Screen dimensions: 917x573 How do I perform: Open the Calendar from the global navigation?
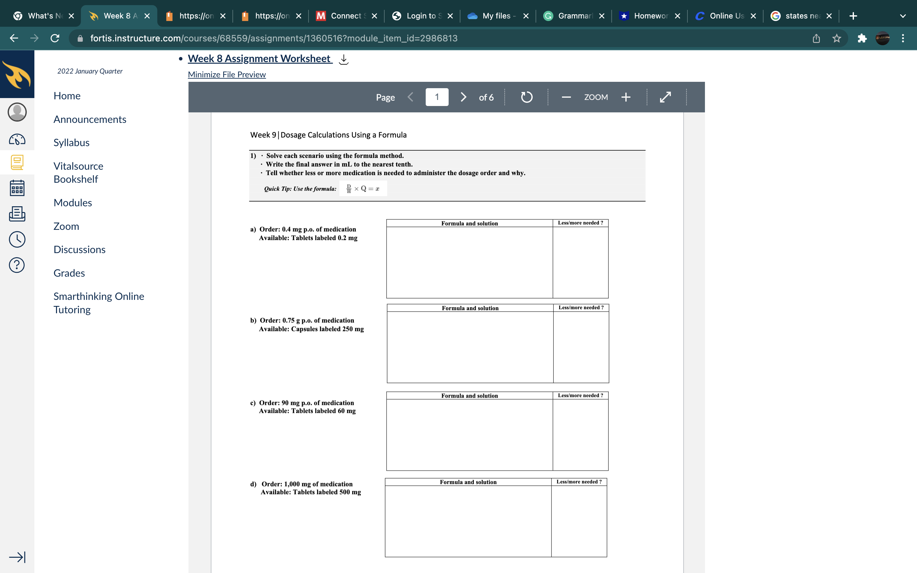[17, 188]
